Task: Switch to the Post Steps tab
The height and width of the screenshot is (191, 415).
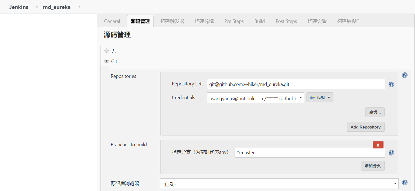Action: coord(286,21)
